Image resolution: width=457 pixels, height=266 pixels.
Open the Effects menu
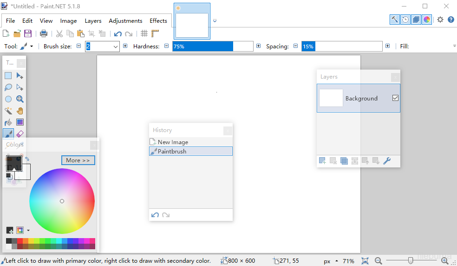pyautogui.click(x=158, y=21)
